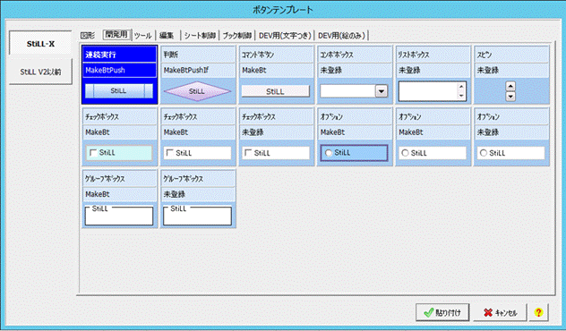Switch to the 開発用 tab

(x=116, y=34)
